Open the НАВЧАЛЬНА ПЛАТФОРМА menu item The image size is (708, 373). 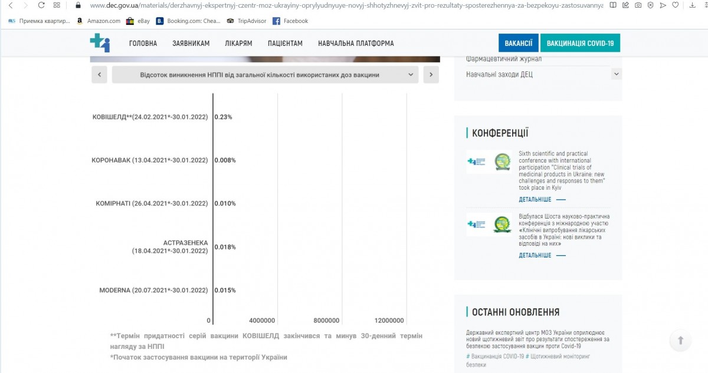pos(356,44)
